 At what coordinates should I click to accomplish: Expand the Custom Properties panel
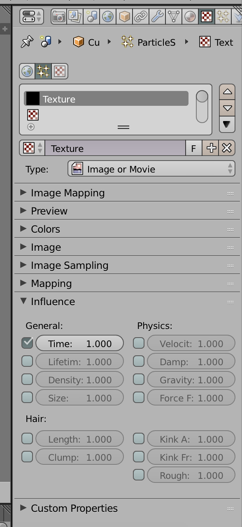point(127,508)
